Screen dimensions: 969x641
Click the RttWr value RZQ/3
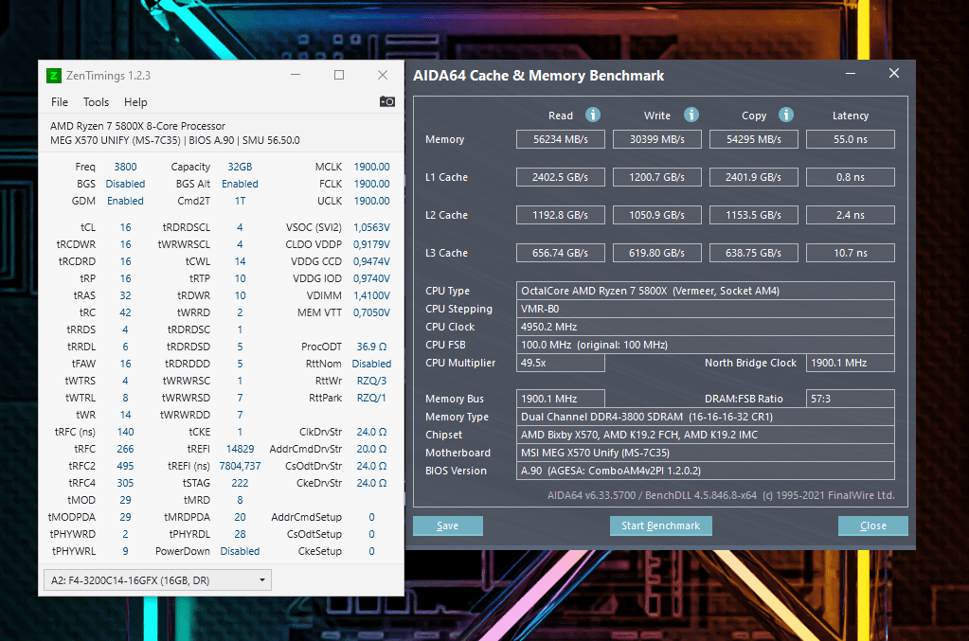371,381
